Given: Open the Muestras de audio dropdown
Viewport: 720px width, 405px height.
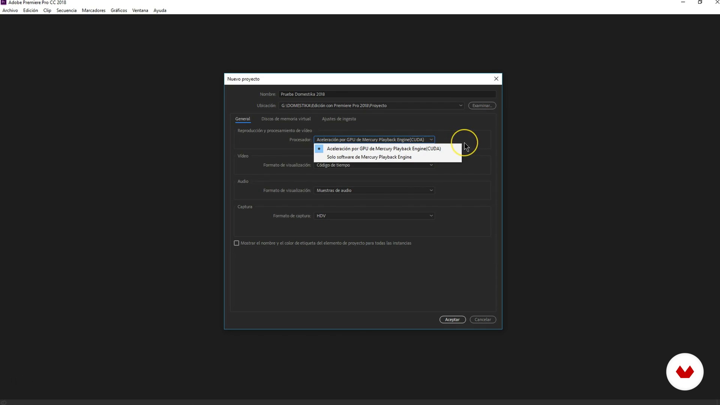Looking at the screenshot, I should [374, 190].
